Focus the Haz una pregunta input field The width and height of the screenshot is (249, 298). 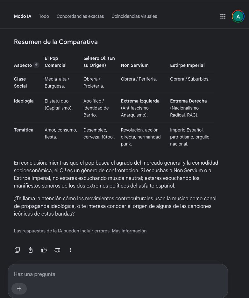click(x=118, y=274)
